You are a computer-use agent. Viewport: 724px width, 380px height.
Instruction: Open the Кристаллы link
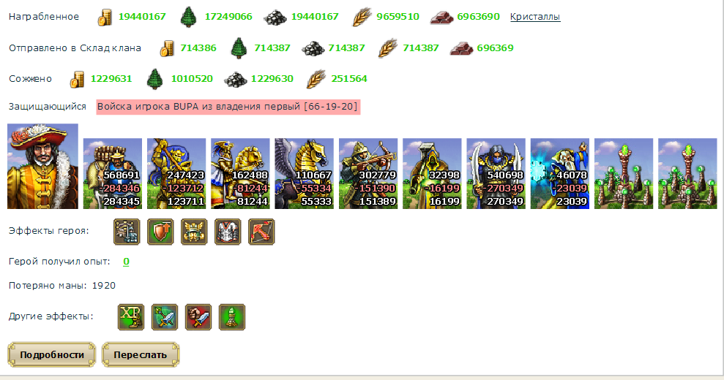535,17
